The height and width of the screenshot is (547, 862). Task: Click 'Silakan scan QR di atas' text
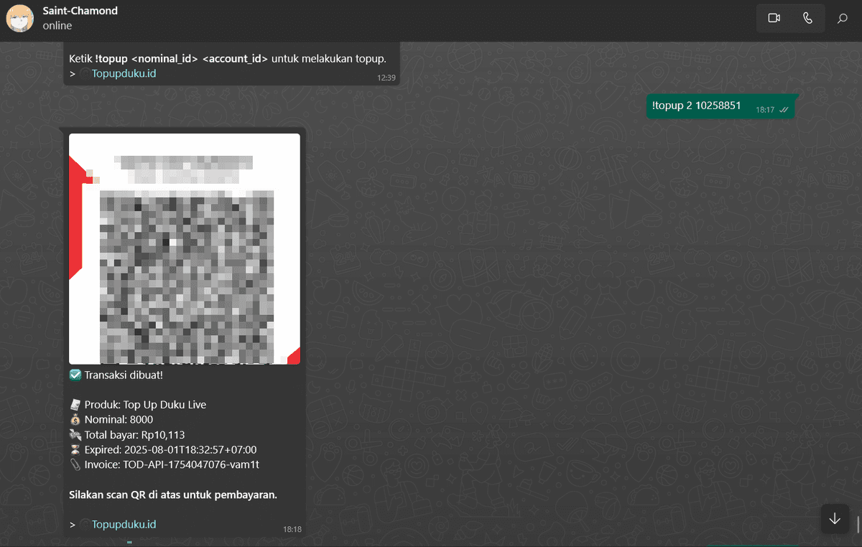pyautogui.click(x=173, y=495)
